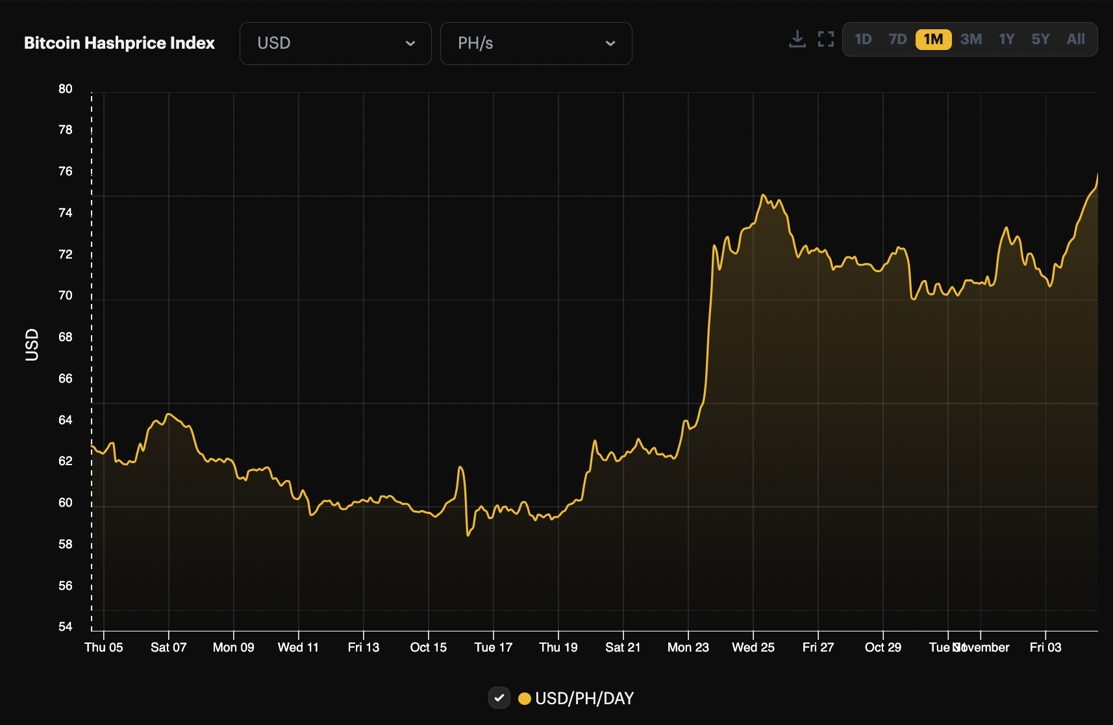Uncheck the USD/PH/DAY checkbox
1113x725 pixels.
pos(499,698)
